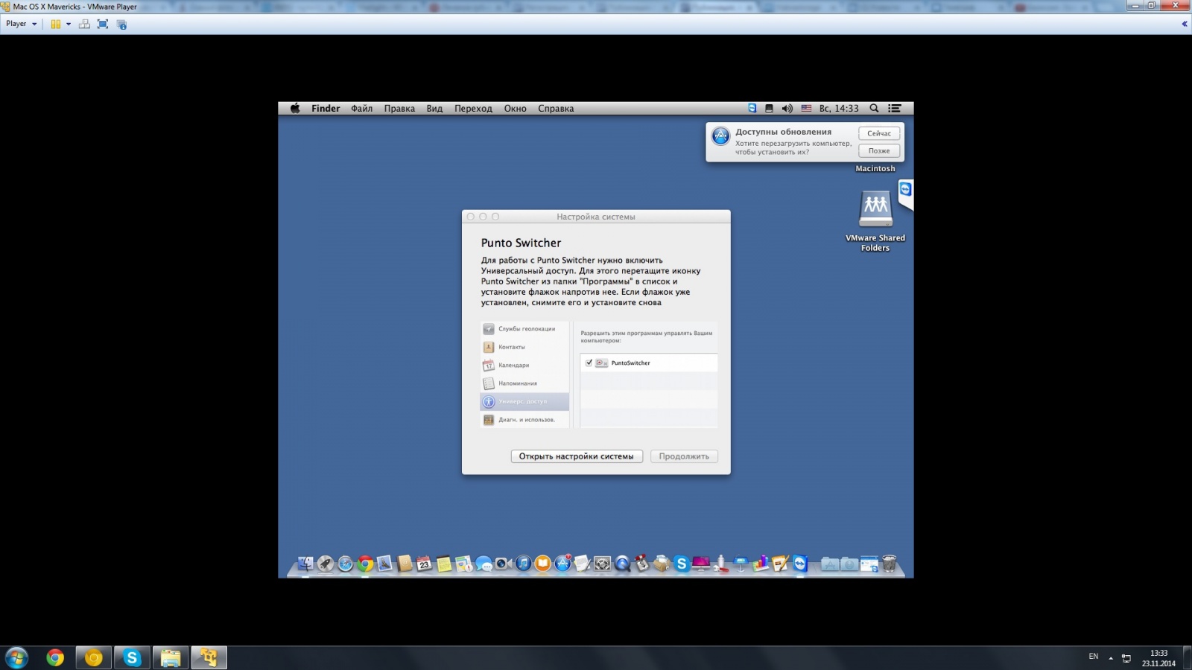The height and width of the screenshot is (670, 1192).
Task: Launch Google Chrome from the Mac dock
Action: 365,564
